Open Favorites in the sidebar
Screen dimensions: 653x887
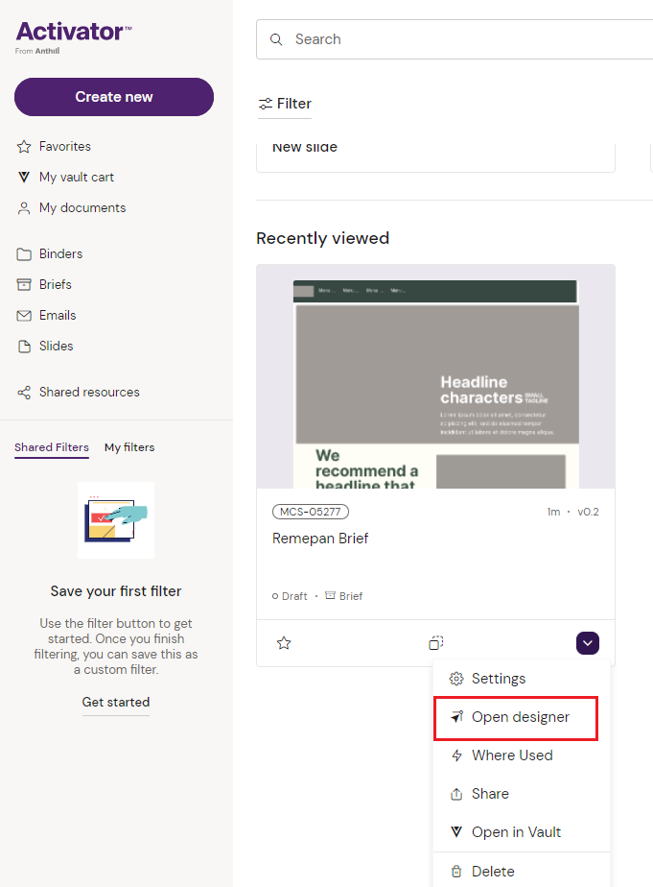click(x=64, y=147)
